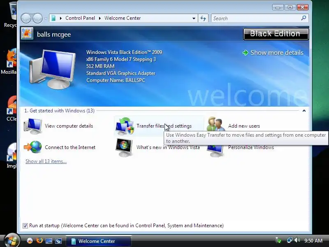Viewport: 329px width, 247px height.
Task: Click the Standard VGA Graphics Adapter text
Action: click(x=120, y=73)
